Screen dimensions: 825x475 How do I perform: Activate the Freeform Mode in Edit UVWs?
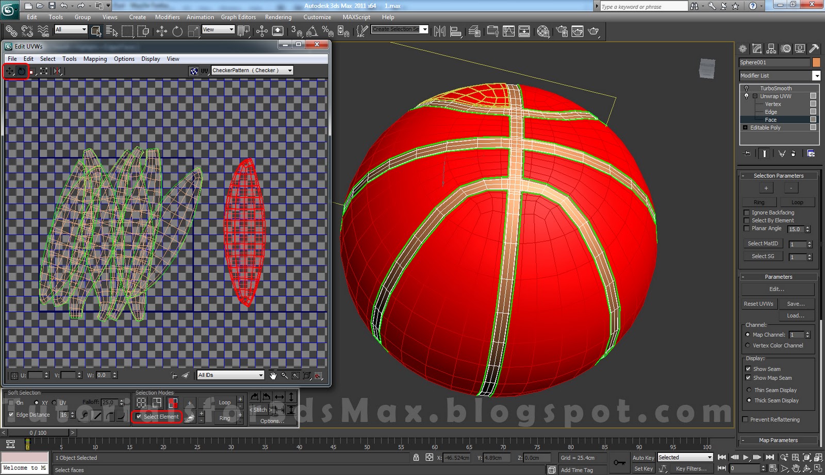click(x=44, y=71)
